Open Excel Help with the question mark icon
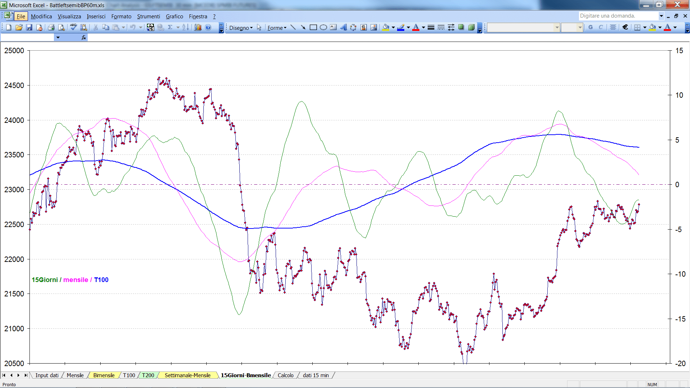 (x=208, y=27)
